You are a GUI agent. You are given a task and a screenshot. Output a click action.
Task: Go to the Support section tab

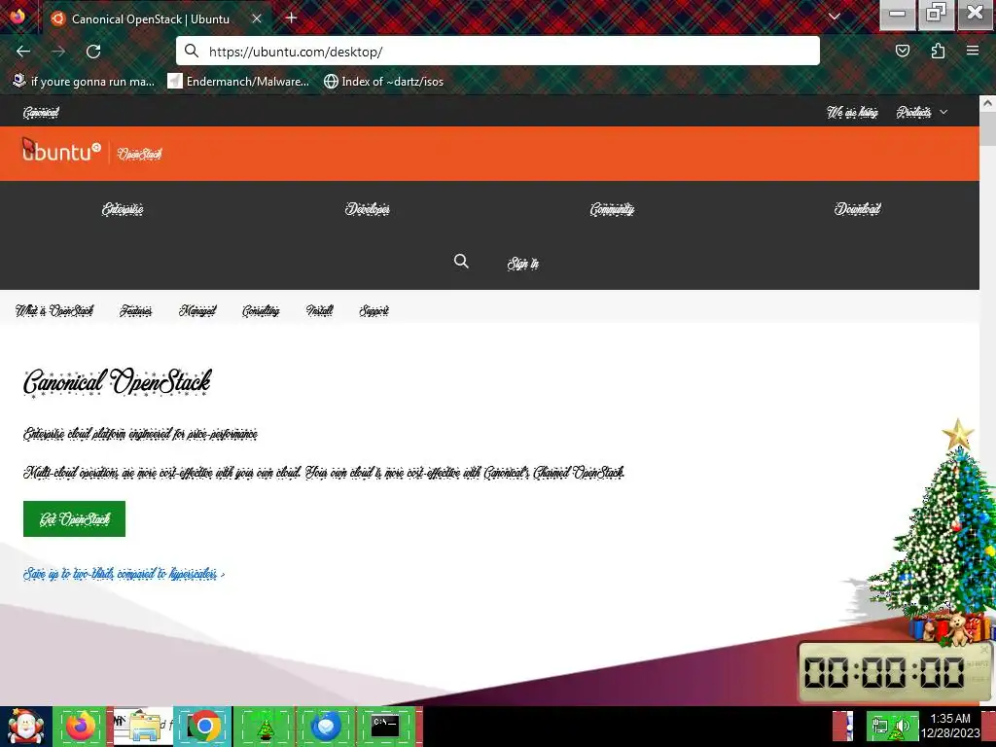click(x=373, y=310)
